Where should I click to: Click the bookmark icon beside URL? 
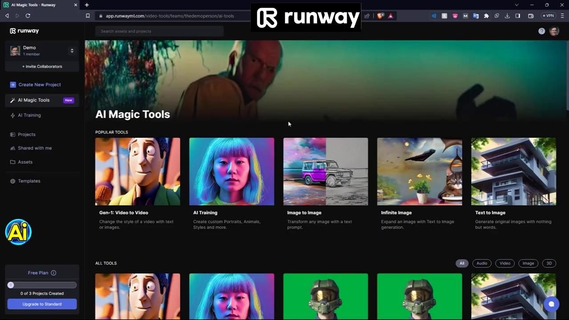click(x=88, y=16)
